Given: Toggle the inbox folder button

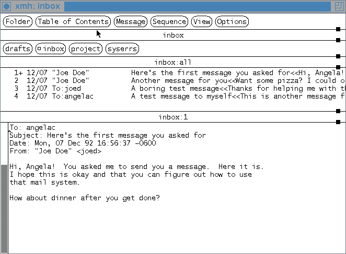Looking at the screenshot, I should (51, 49).
